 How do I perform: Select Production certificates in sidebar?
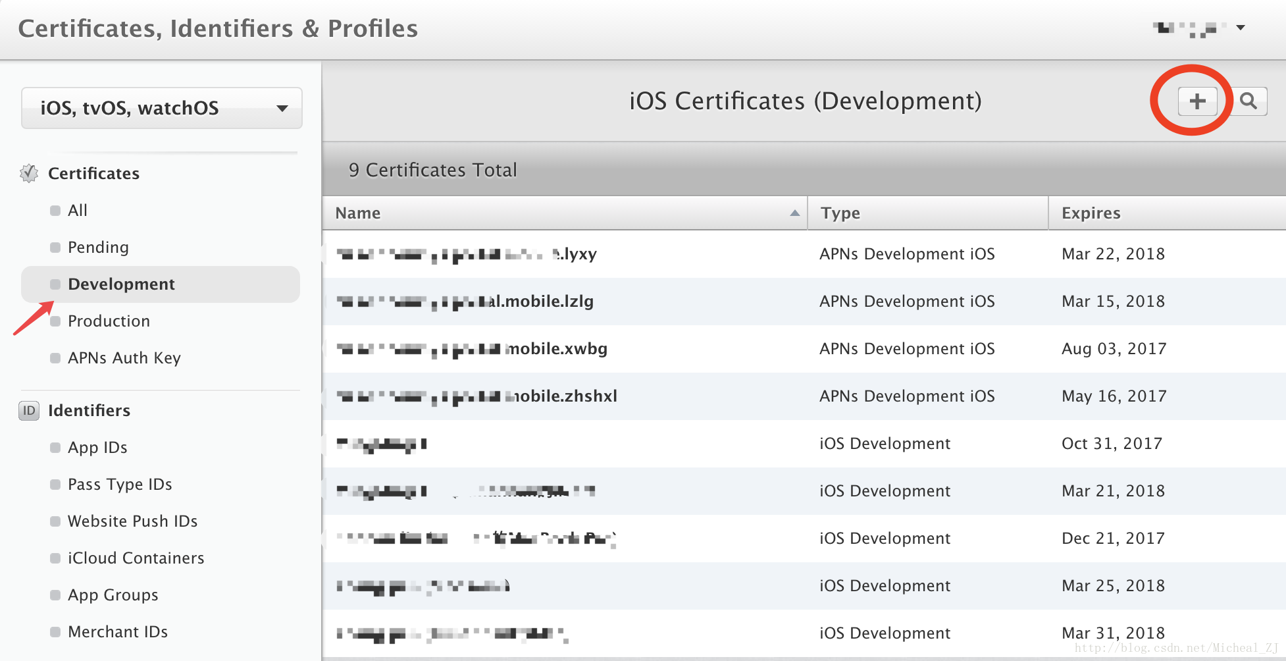pyautogui.click(x=109, y=321)
